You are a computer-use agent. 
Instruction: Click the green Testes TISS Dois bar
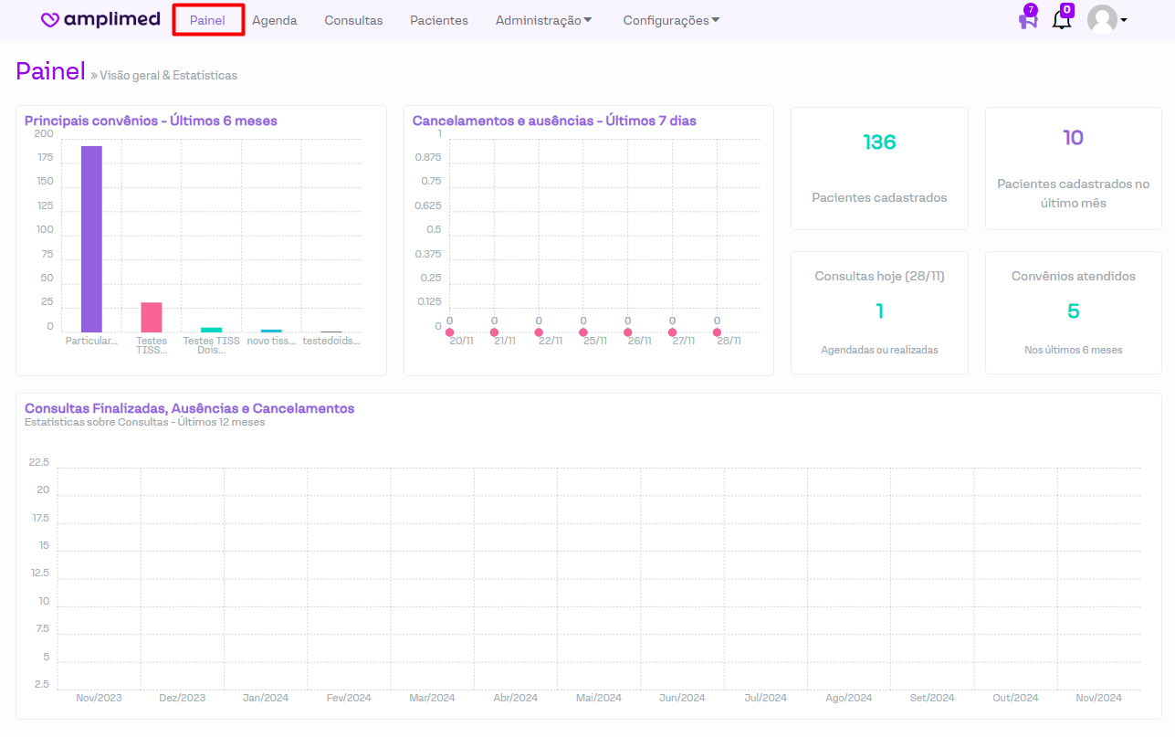pos(212,330)
